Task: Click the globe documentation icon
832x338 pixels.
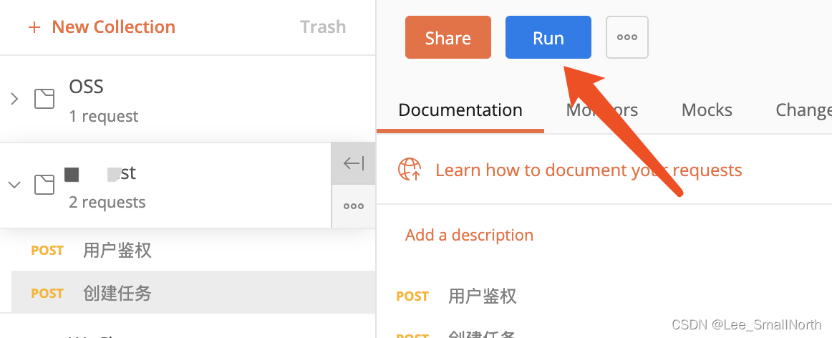Action: click(410, 170)
